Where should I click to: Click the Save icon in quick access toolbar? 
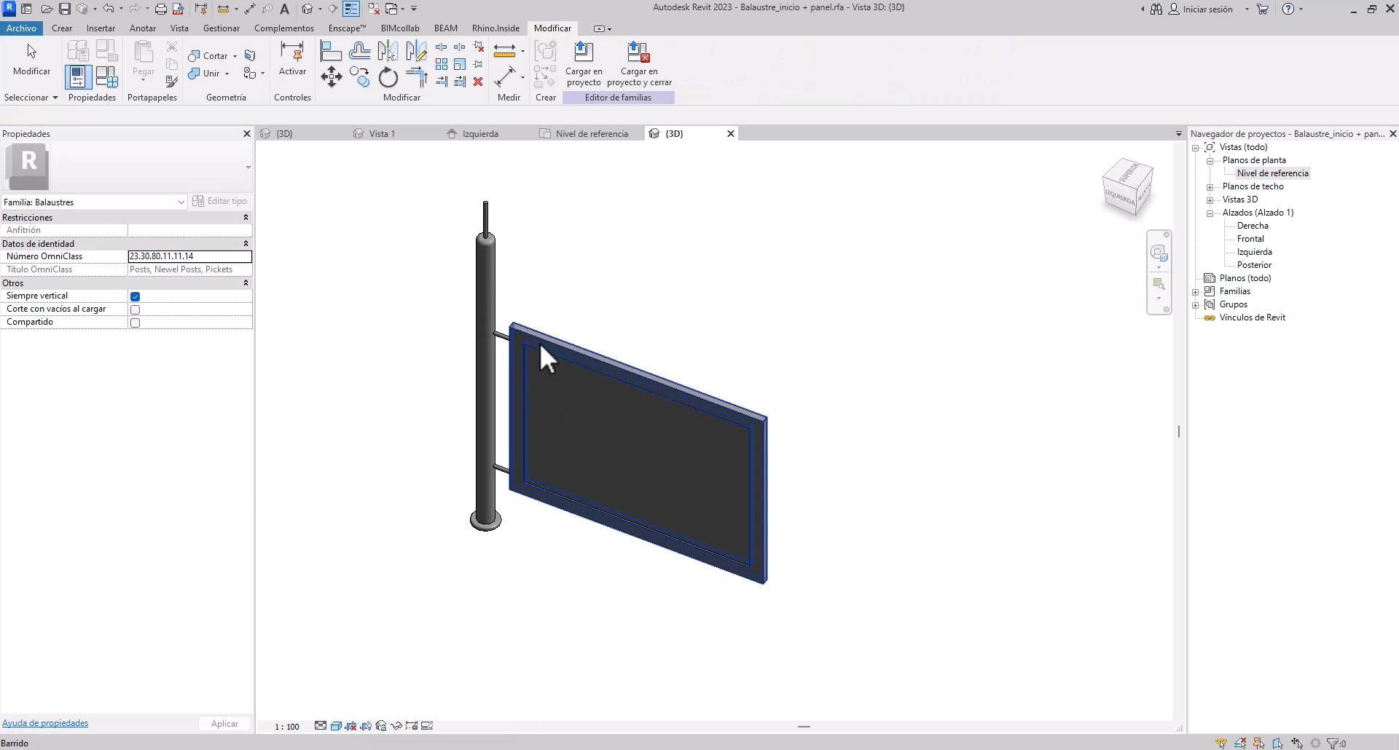point(65,9)
